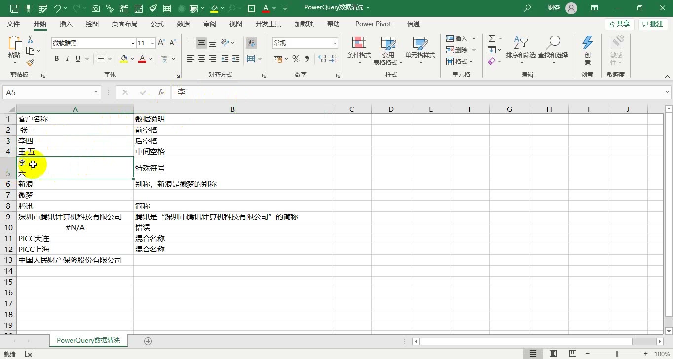Image resolution: width=673 pixels, height=359 pixels.
Task: Open the number format dropdown (常规)
Action: (x=336, y=43)
